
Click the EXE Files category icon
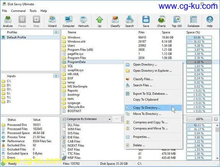pos(64,137)
